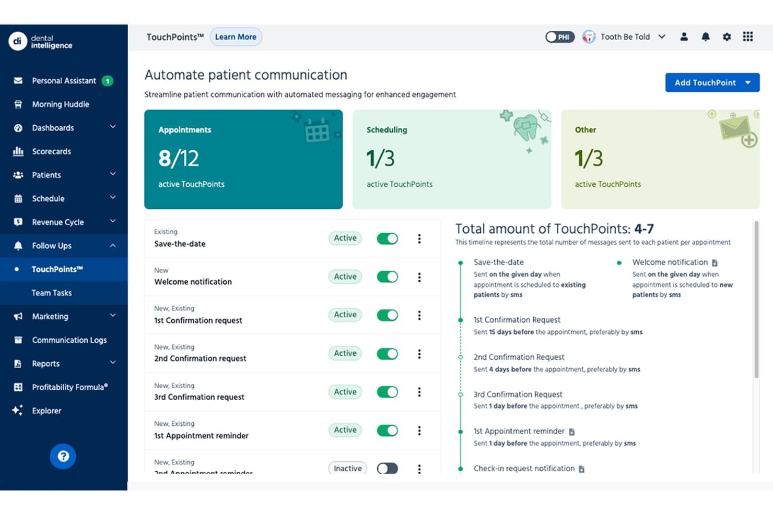Open the Dental Intelligence logo home

[x=40, y=41]
